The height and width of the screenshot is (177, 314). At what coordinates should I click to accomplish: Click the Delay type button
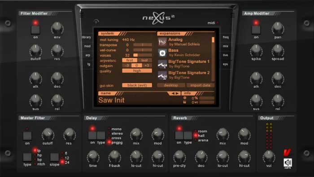point(101,136)
